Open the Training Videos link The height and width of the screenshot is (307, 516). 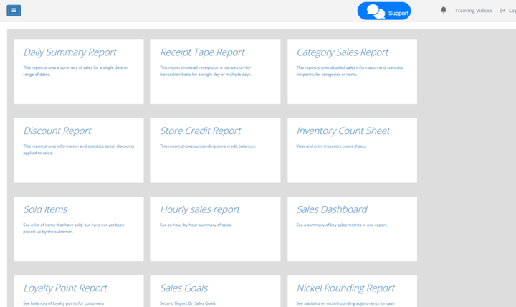pos(473,11)
